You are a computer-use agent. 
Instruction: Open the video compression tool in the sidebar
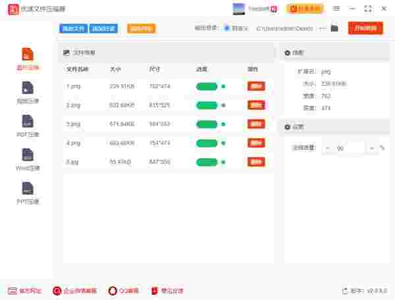click(x=28, y=92)
